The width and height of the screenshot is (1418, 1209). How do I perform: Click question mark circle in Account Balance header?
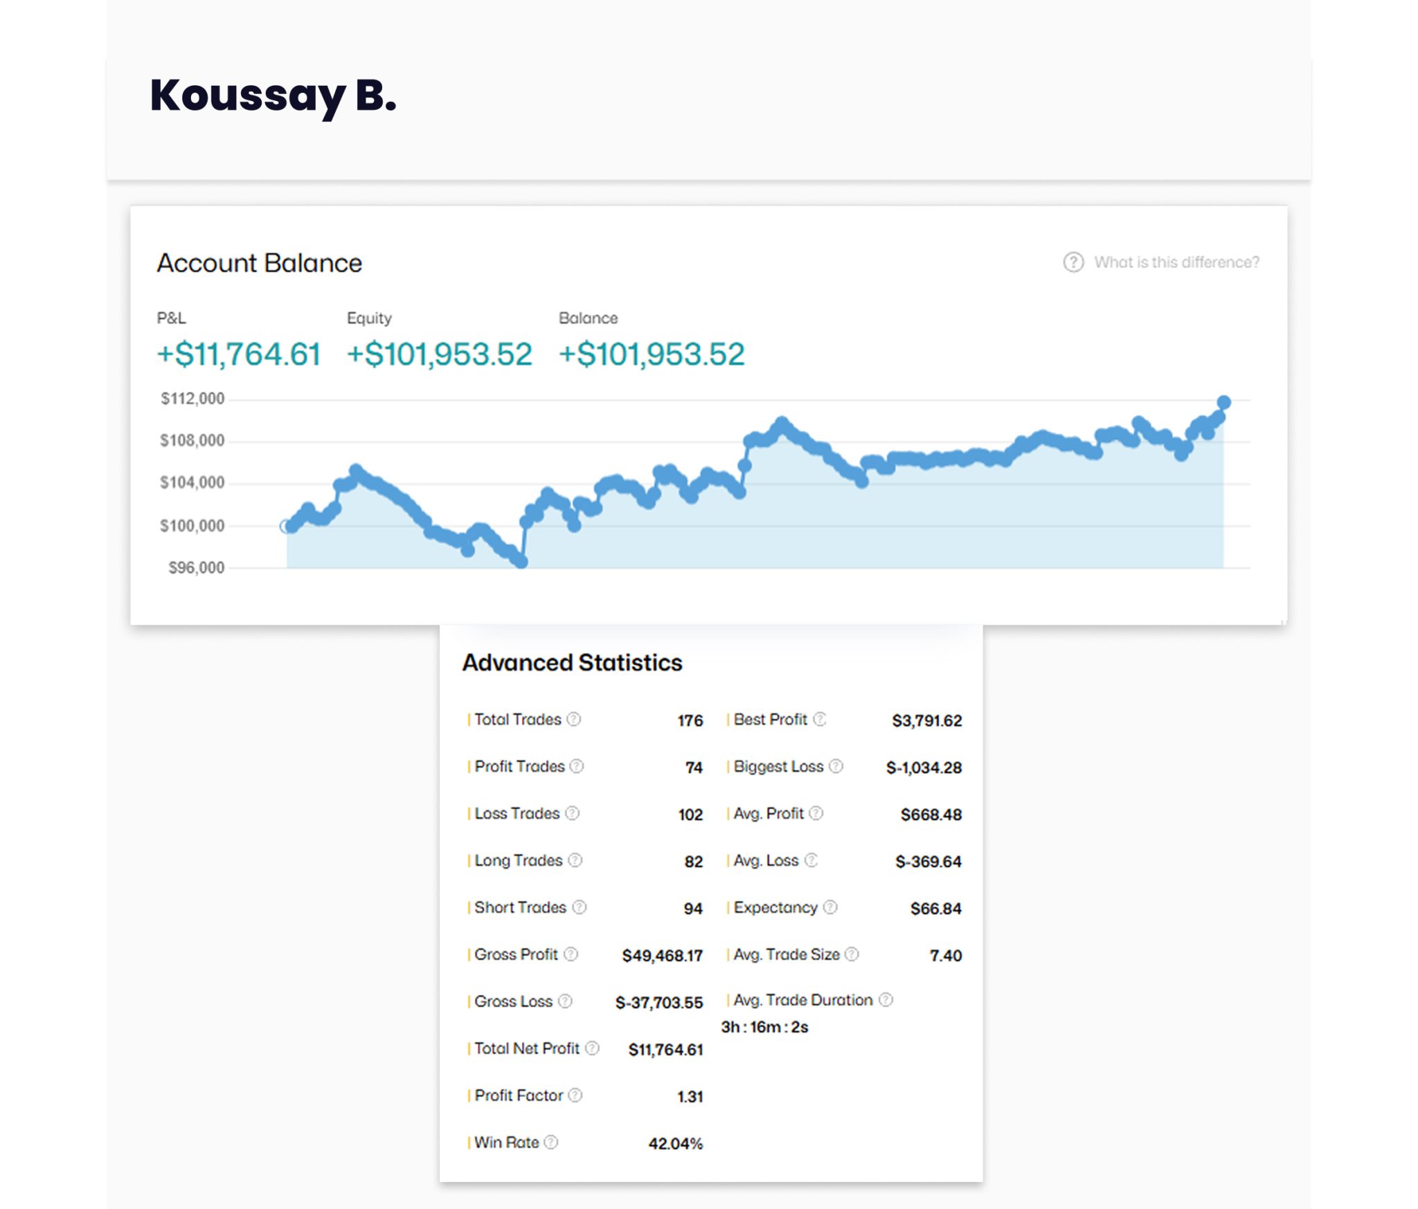point(1073,262)
